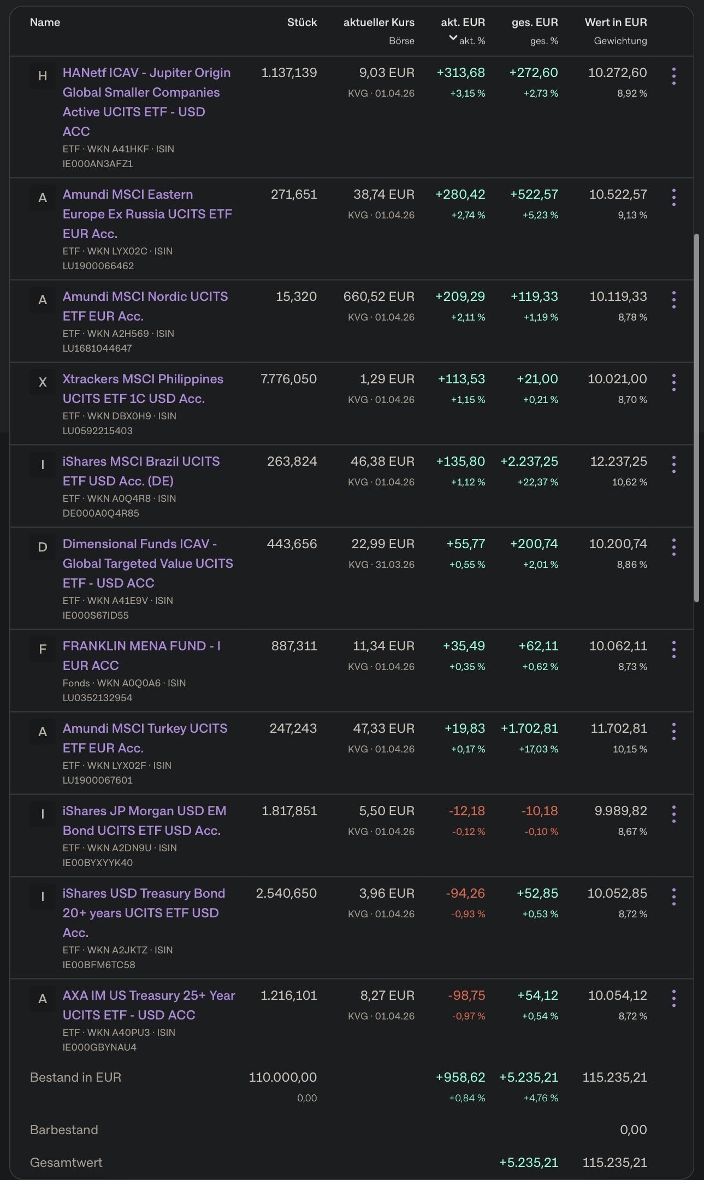This screenshot has height=1180, width=704.
Task: Click three-dot menu on Amundi MSCI Nordic row
Action: coord(673,300)
